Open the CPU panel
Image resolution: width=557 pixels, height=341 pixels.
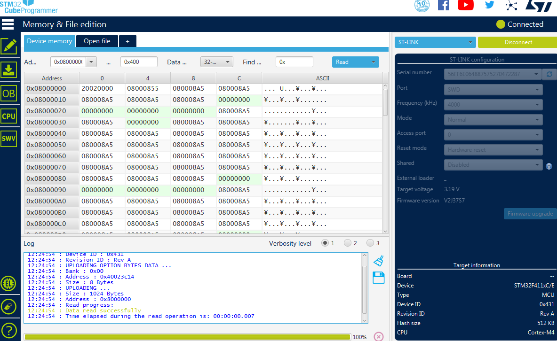(x=9, y=116)
